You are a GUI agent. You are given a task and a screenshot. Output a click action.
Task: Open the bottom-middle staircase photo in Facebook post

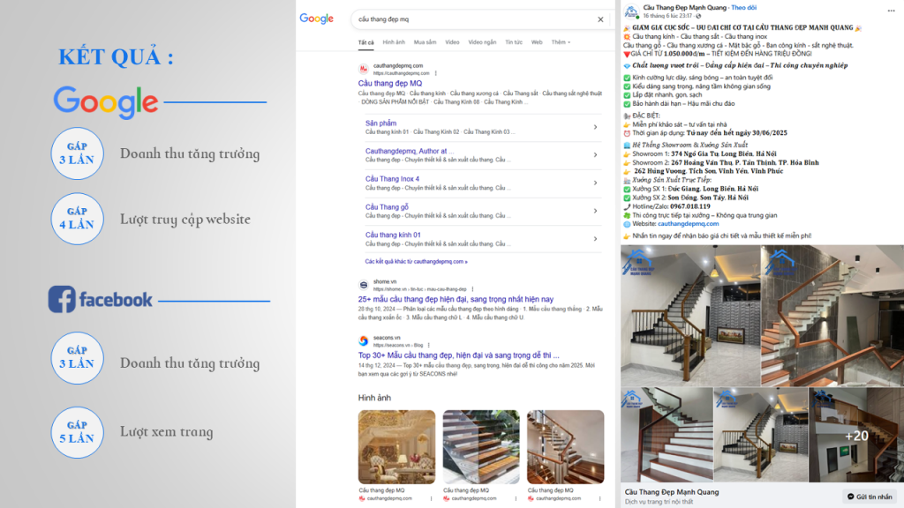pos(761,435)
